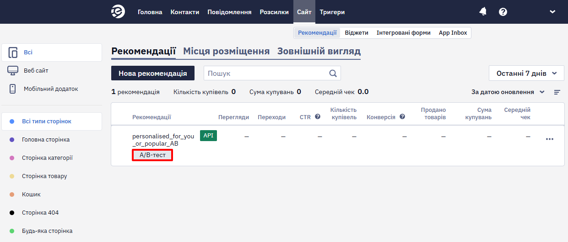568x242 pixels.
Task: Click the monitor icon next to Веб сайт
Action: click(13, 71)
